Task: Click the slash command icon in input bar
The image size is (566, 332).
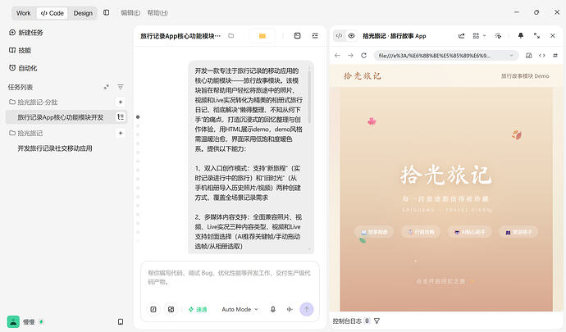Action: pos(153,309)
